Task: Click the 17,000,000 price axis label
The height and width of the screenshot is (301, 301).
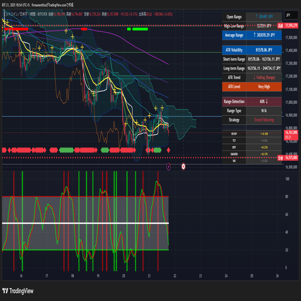Action: click(291, 102)
